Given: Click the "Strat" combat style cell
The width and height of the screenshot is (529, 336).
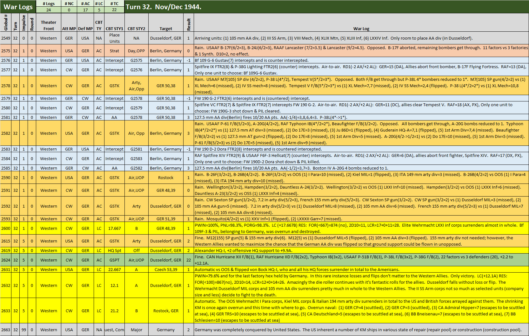Looking at the screenshot, I should 114,51.
